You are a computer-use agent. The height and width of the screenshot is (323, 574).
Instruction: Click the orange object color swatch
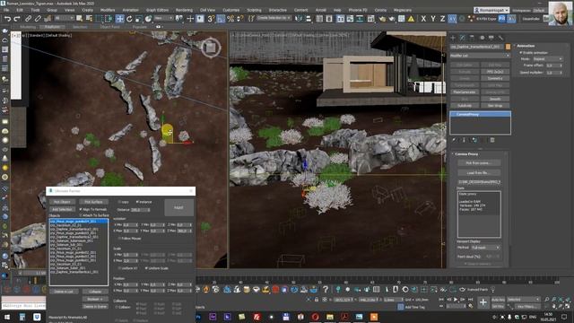click(x=508, y=47)
